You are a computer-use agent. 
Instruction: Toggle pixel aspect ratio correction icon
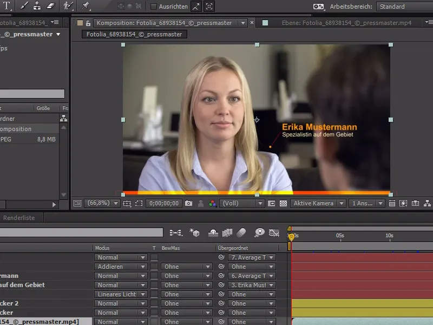coord(392,204)
